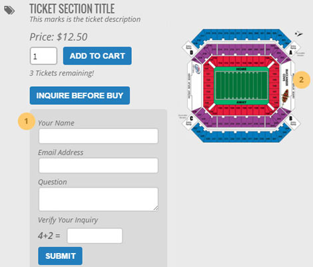Click the compass arrow on seating map
The width and height of the screenshot is (313, 267).
298,34
